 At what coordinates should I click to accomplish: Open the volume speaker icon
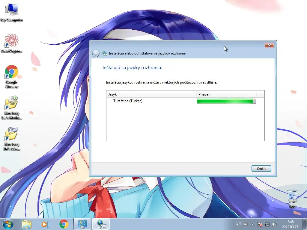[x=274, y=224]
